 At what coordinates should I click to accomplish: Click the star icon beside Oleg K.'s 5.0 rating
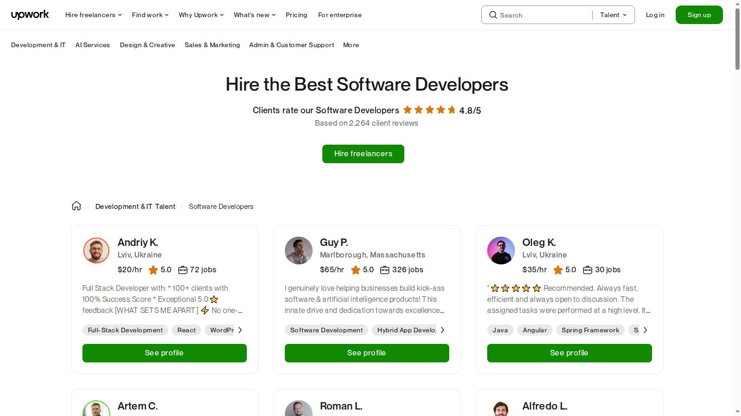pyautogui.click(x=558, y=270)
